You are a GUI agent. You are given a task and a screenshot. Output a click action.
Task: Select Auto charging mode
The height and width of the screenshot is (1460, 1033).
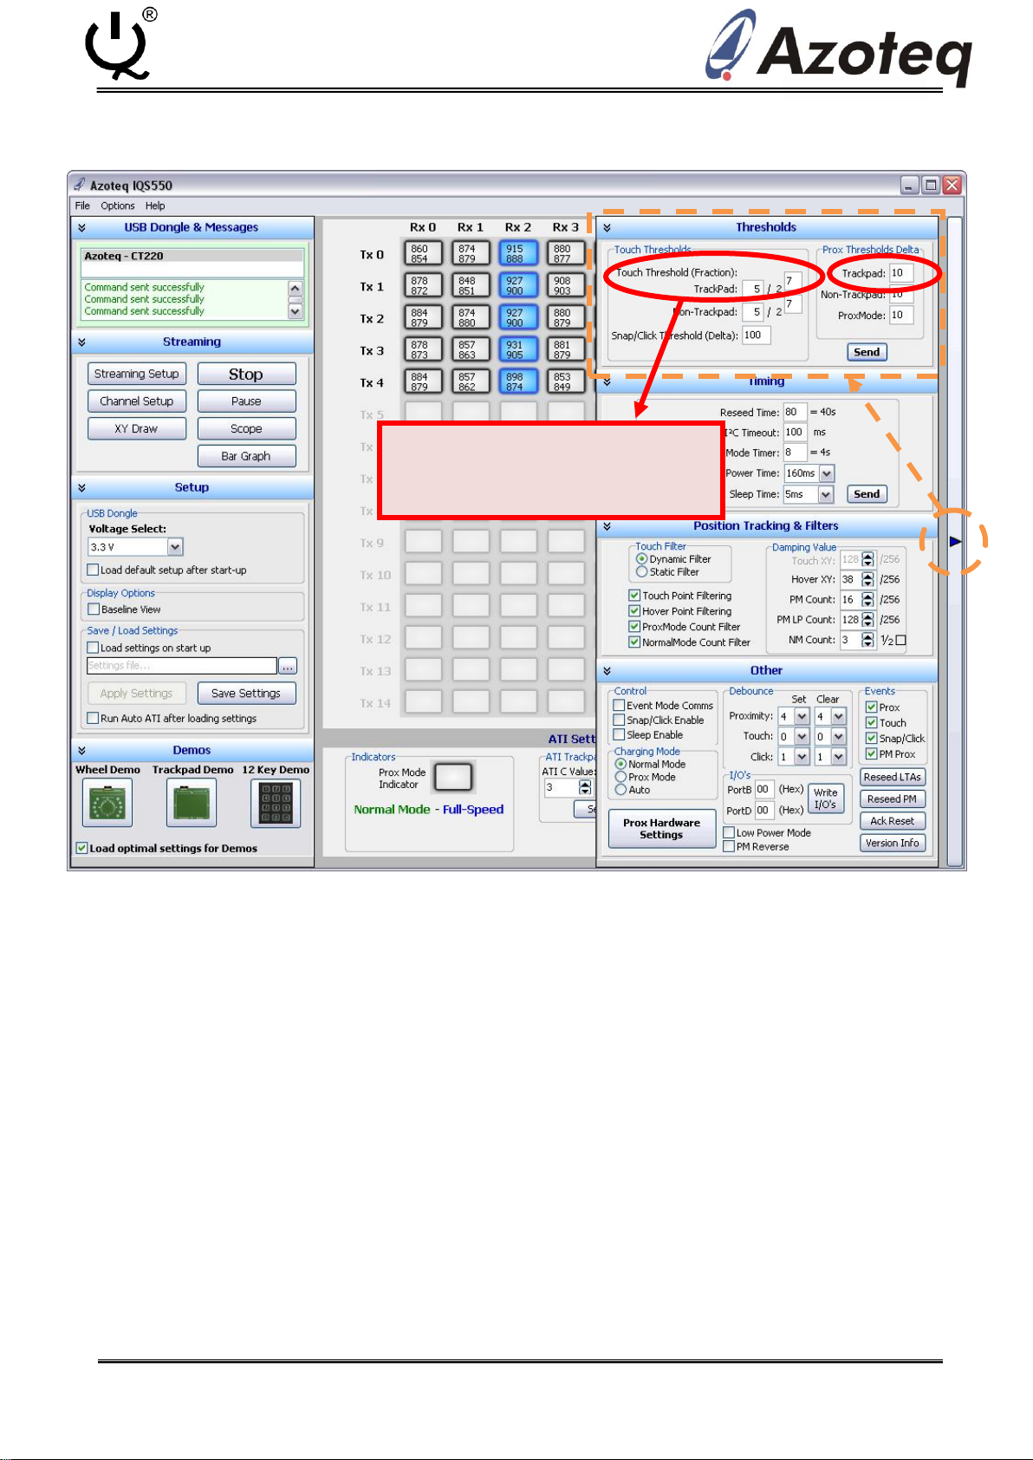tap(620, 790)
